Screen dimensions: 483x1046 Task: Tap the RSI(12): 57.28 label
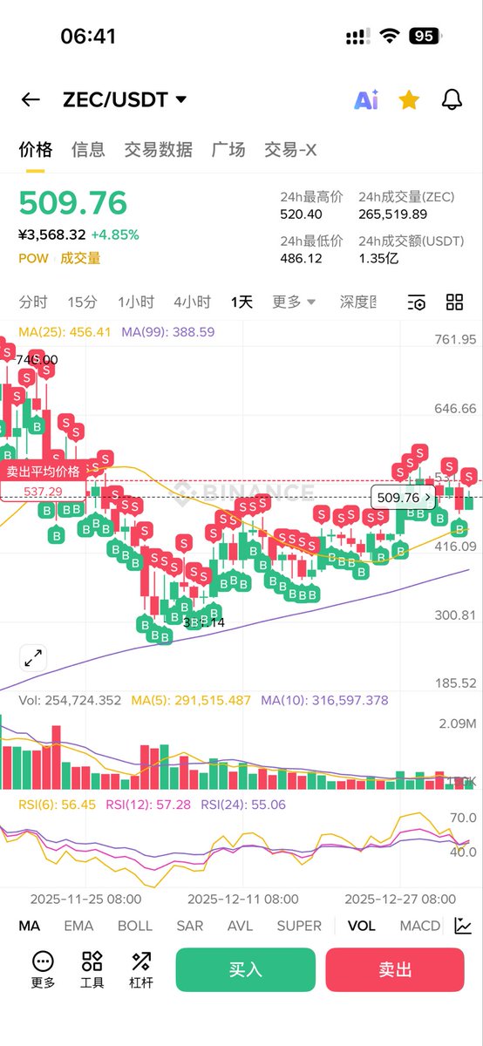pos(148,805)
